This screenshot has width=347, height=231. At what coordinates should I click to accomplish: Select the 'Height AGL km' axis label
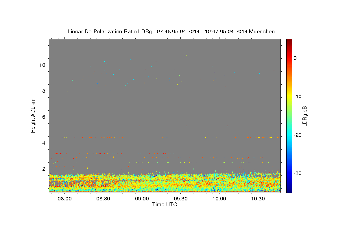click(x=33, y=115)
